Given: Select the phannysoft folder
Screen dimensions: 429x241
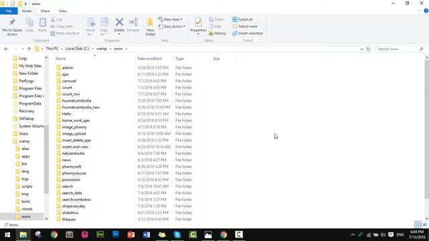Looking at the screenshot, I should [72, 167].
